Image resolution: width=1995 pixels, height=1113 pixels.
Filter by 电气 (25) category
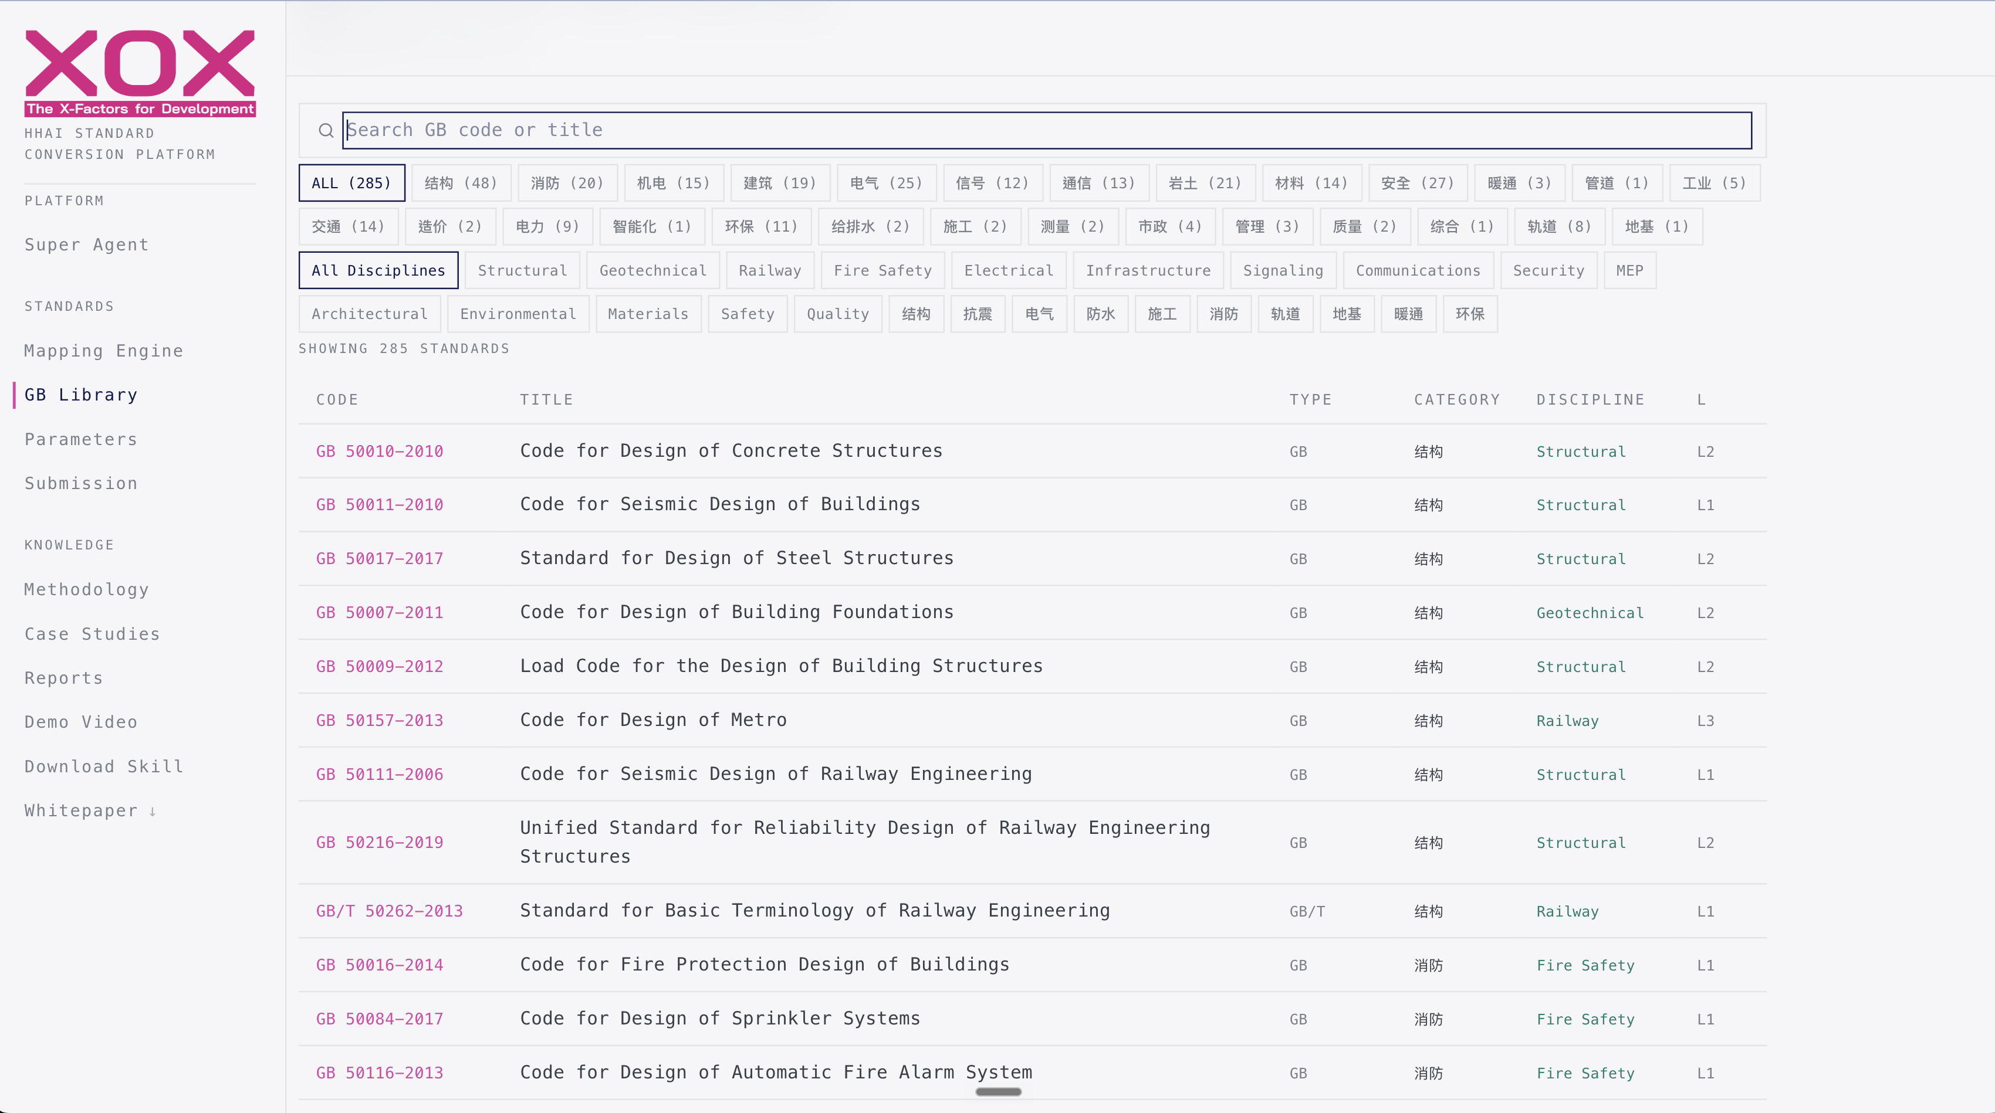click(x=886, y=184)
